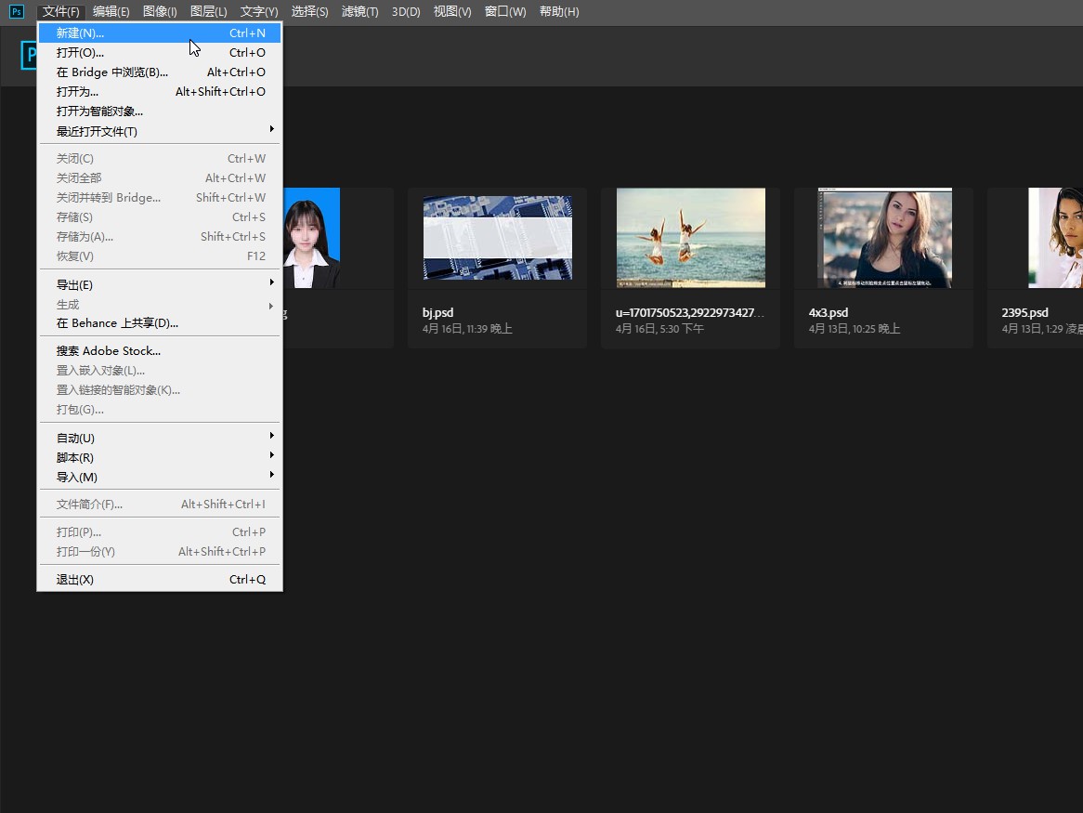Click date 4月 16日, 11:39 晚上
The width and height of the screenshot is (1083, 813).
click(x=467, y=329)
